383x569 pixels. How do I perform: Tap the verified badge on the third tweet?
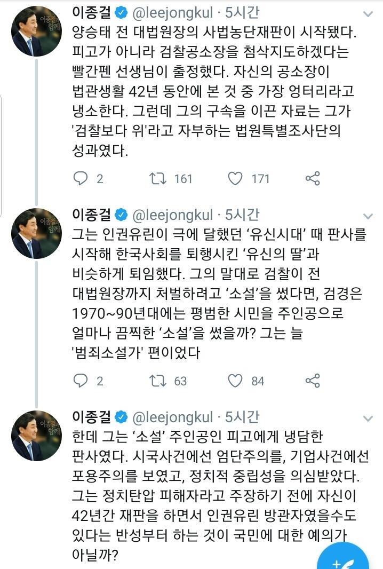pyautogui.click(x=121, y=416)
